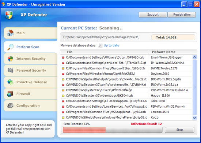Click scrollbar down arrow in results list
The width and height of the screenshot is (201, 143).
[195, 118]
